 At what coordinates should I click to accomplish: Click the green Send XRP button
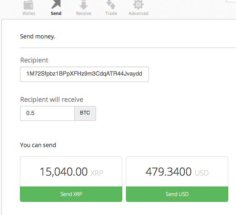tap(71, 194)
